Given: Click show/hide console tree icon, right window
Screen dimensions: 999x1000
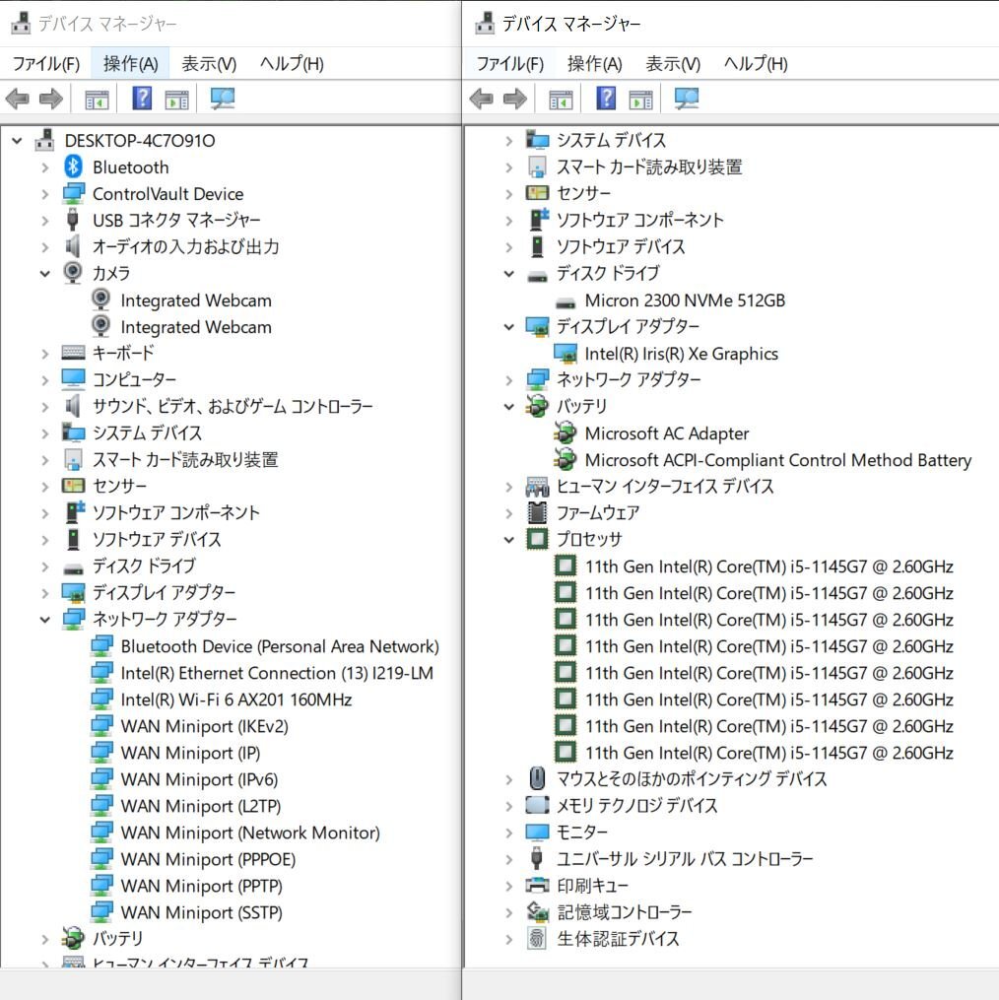Looking at the screenshot, I should click(561, 100).
